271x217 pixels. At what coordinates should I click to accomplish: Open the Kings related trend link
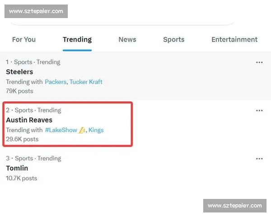(x=96, y=130)
